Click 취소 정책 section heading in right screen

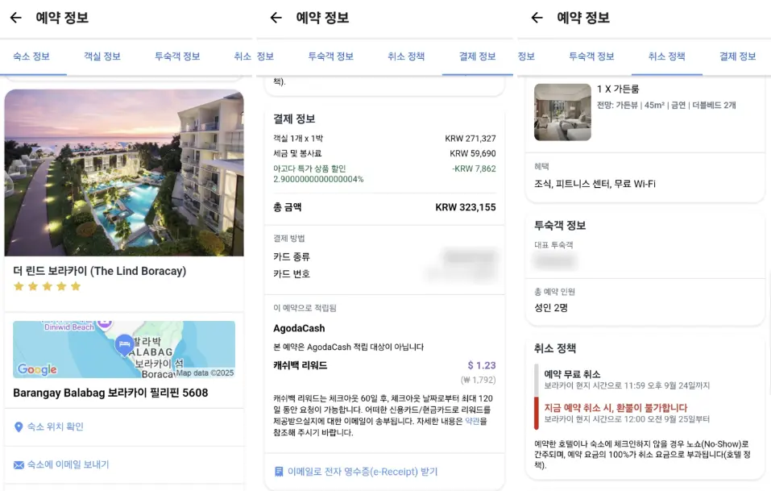[x=554, y=348]
